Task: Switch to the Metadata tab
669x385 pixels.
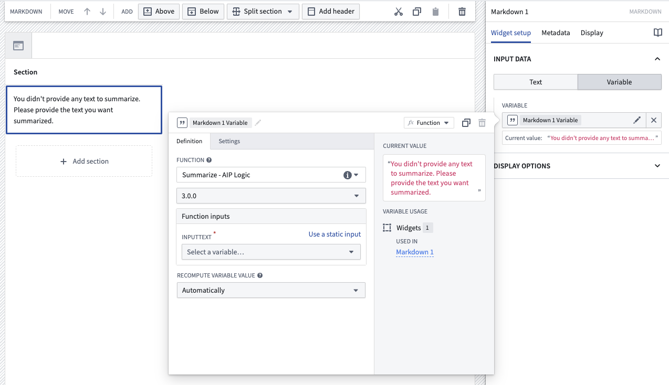Action: pyautogui.click(x=555, y=33)
